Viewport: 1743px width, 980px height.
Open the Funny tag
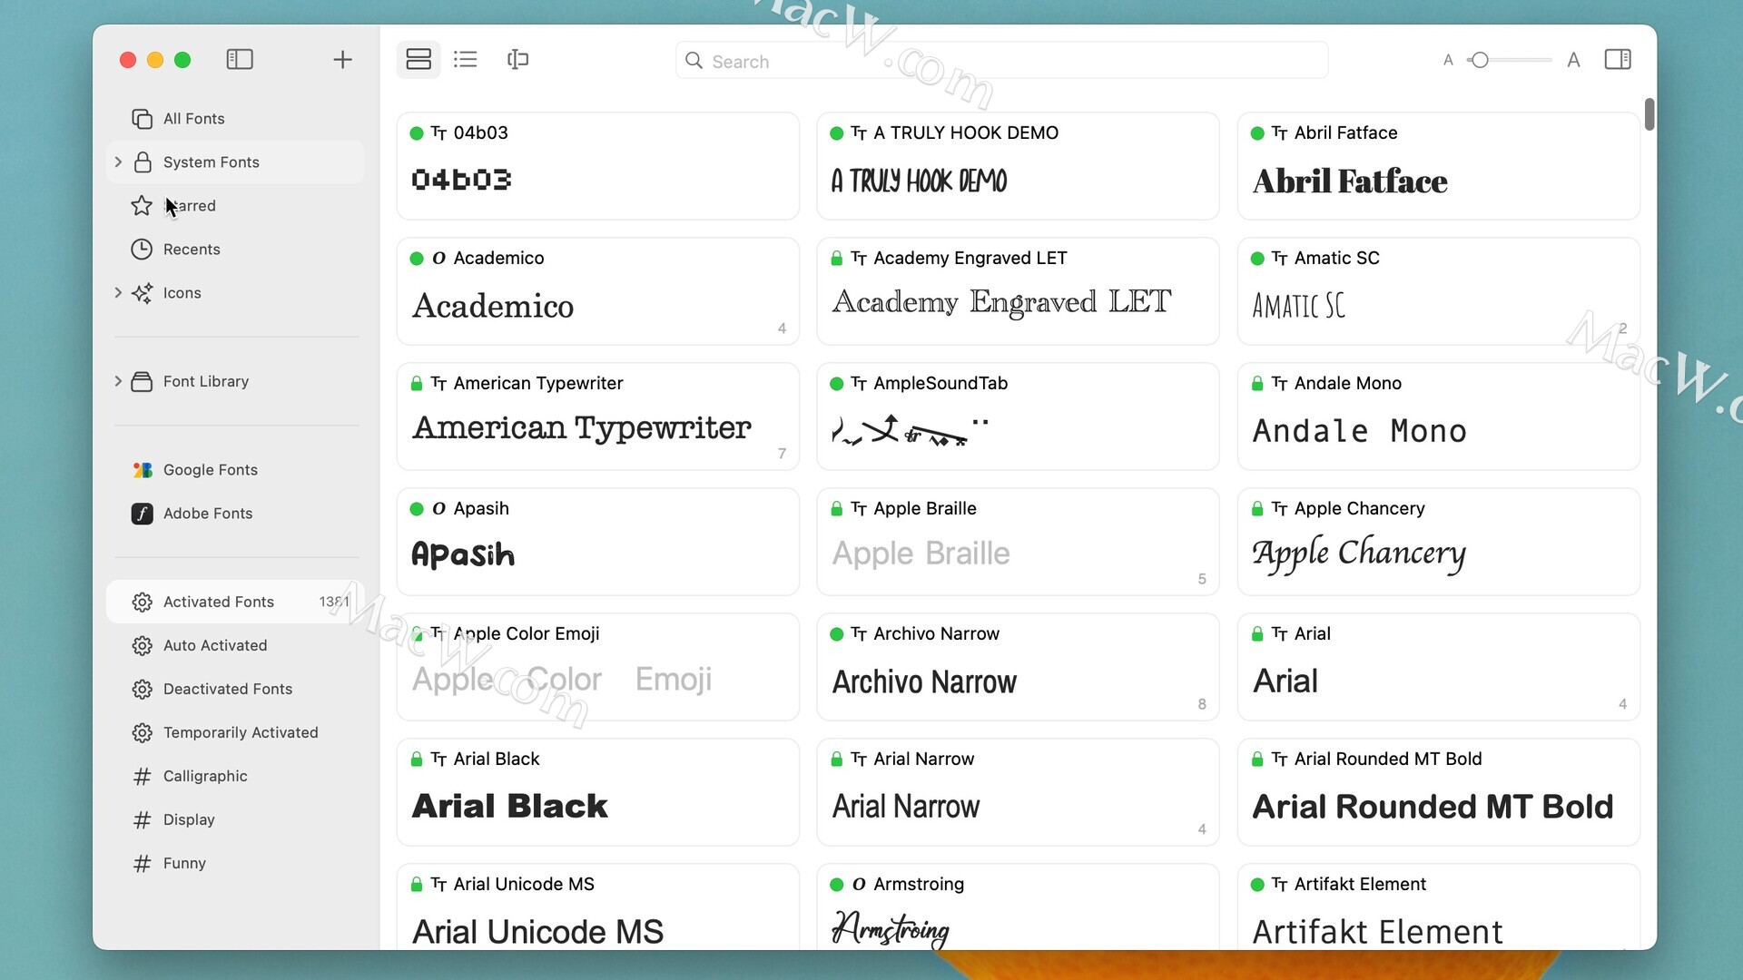(x=236, y=863)
